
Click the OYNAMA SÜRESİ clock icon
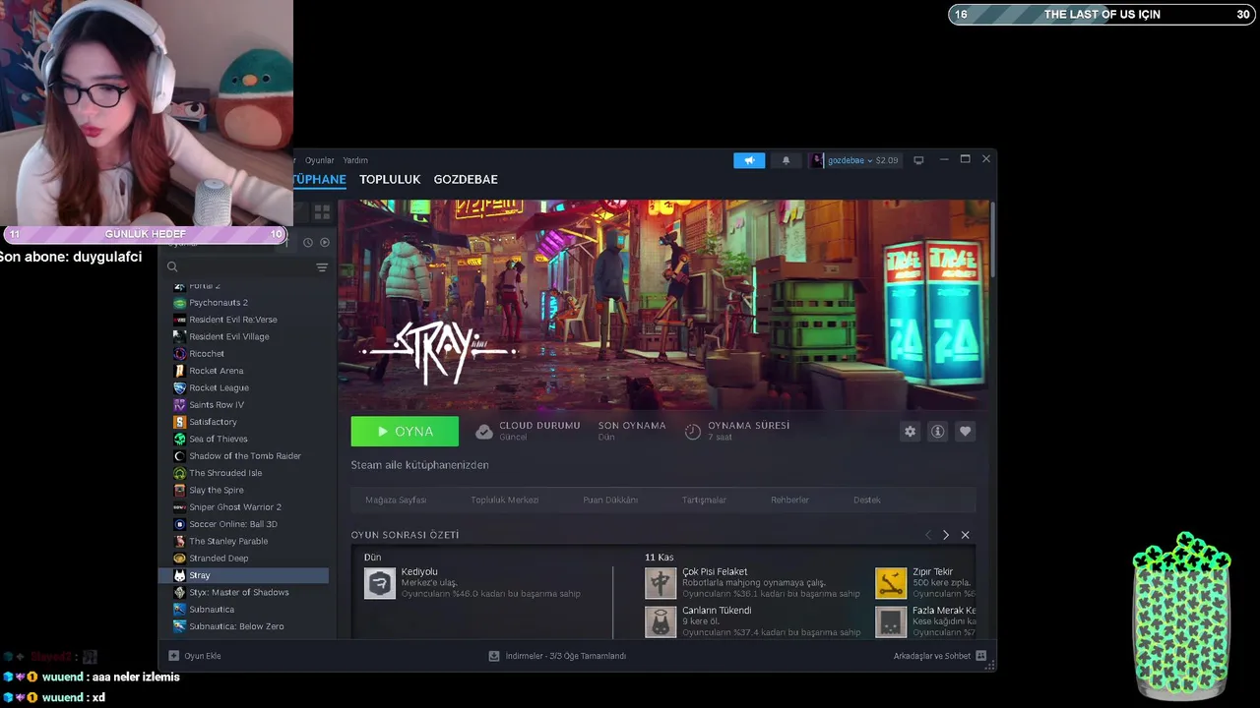point(693,432)
